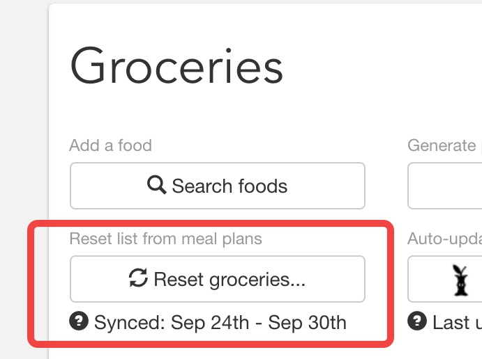Click the Groceries page heading
The width and height of the screenshot is (482, 359).
[176, 65]
